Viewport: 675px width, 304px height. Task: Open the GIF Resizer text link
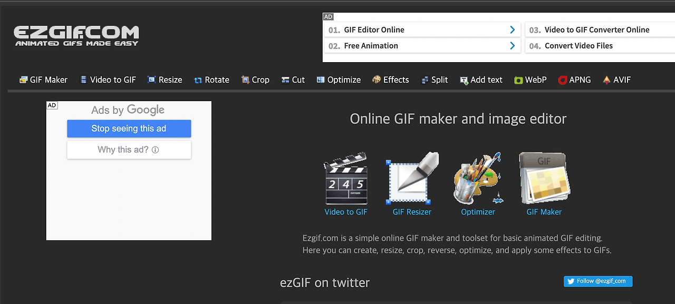pos(412,212)
